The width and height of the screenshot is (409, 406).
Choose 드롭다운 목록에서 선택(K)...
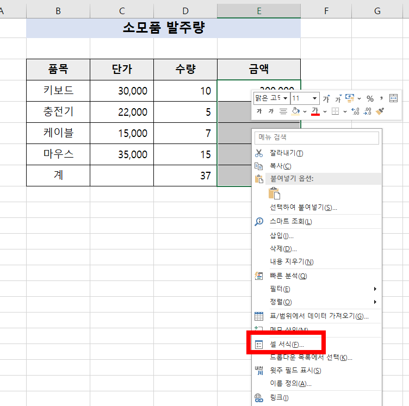click(x=317, y=357)
